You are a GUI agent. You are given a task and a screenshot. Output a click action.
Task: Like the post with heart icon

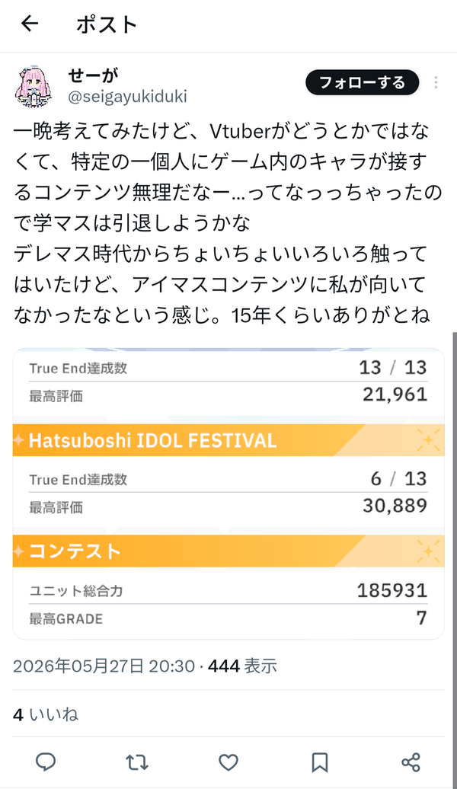pos(228,762)
